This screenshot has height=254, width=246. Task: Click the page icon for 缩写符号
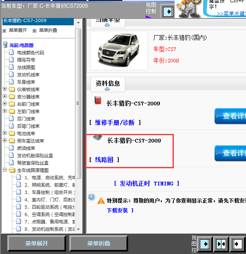11,60
